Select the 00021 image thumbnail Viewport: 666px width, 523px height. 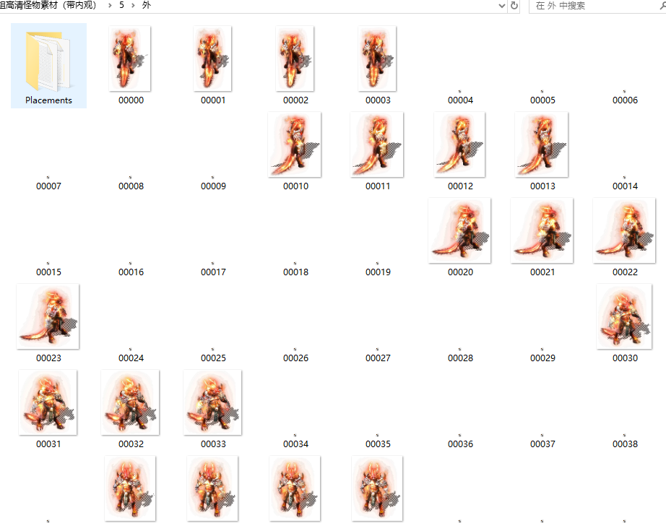click(542, 230)
